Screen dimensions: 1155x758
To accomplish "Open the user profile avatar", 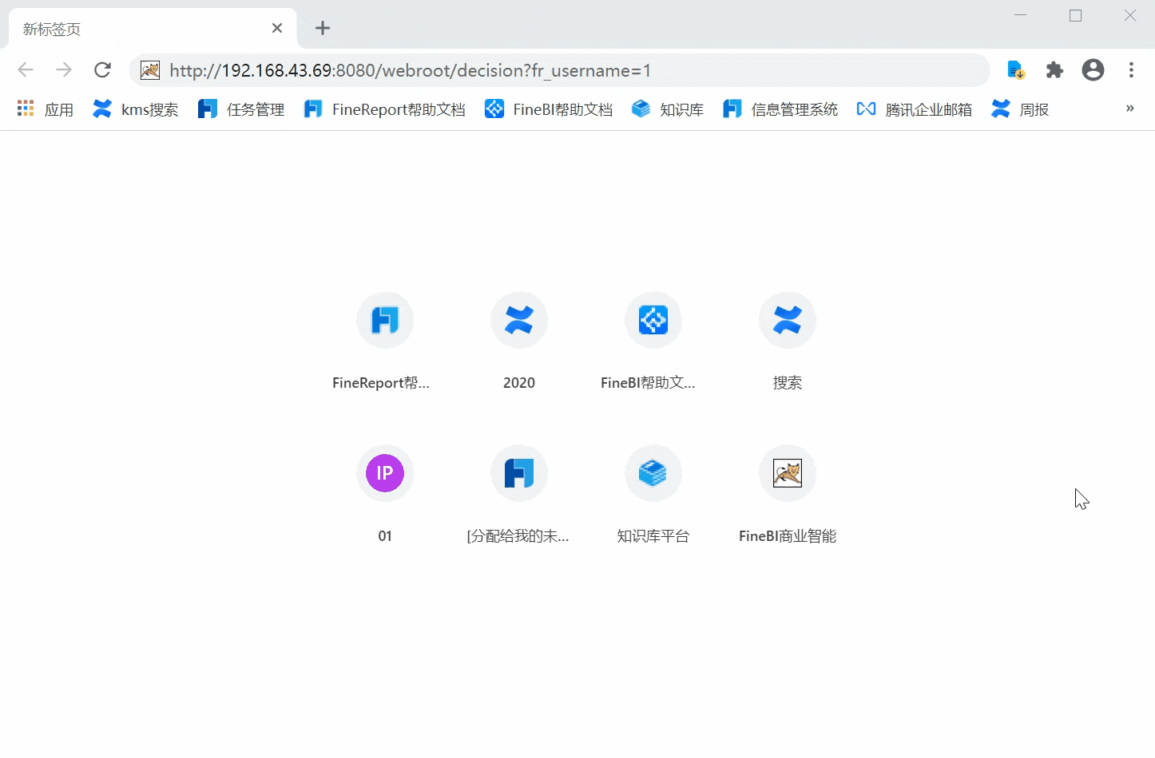I will [x=1093, y=70].
